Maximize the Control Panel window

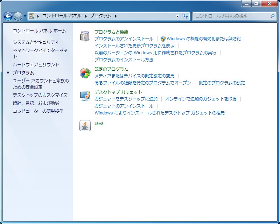point(256,3)
